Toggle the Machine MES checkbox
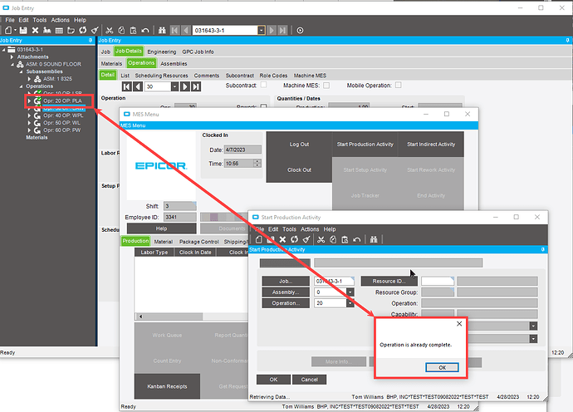Image resolution: width=573 pixels, height=412 pixels. coord(326,86)
